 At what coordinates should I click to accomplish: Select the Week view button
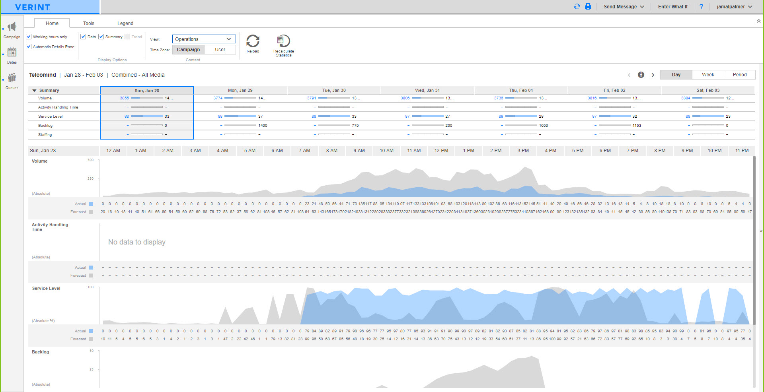(708, 75)
